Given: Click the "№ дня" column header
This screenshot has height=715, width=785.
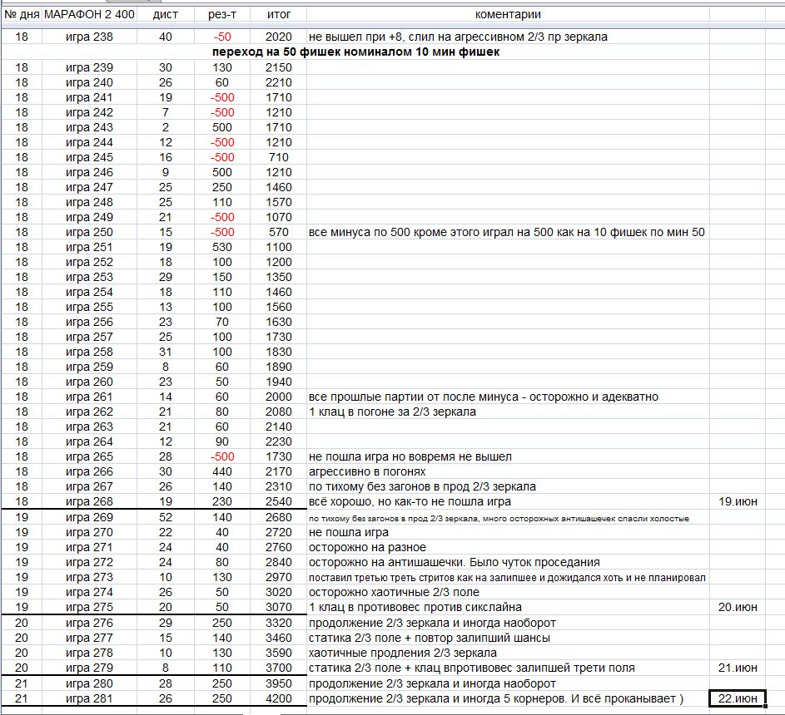Looking at the screenshot, I should coord(22,15).
